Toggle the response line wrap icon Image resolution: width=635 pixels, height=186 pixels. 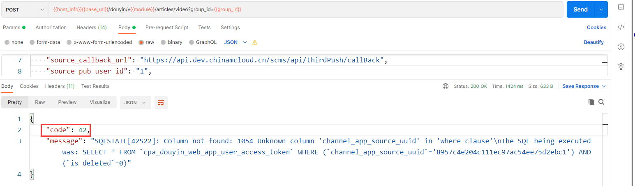161,103
